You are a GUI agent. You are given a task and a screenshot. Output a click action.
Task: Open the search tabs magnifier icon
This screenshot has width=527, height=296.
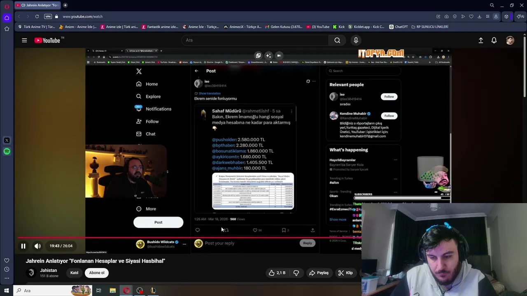point(492,5)
